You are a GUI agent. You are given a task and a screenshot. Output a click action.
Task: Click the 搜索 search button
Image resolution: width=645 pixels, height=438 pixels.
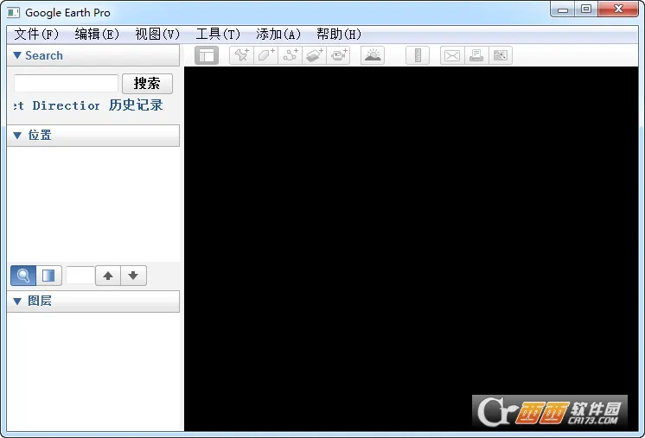147,84
